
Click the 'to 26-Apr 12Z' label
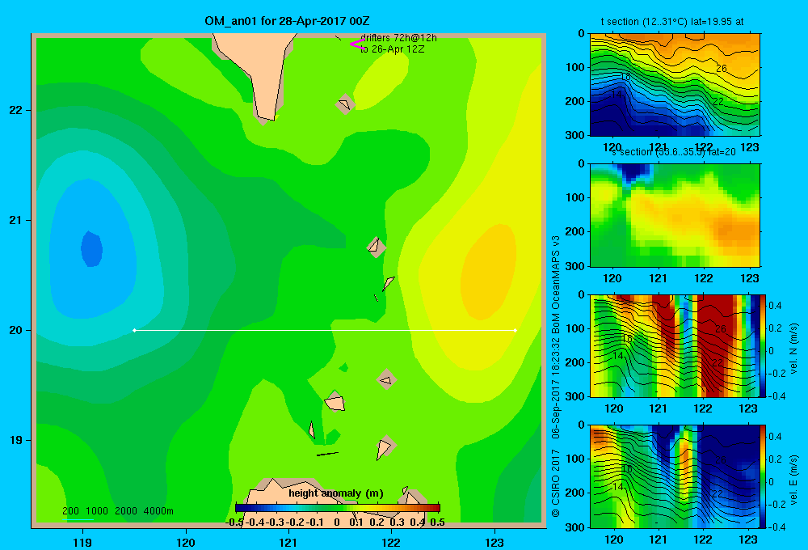pyautogui.click(x=392, y=49)
